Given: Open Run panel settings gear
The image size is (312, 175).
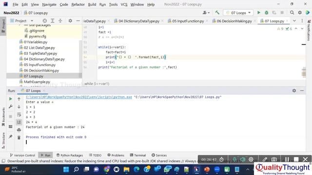Looking at the screenshot, I should pos(294,90).
